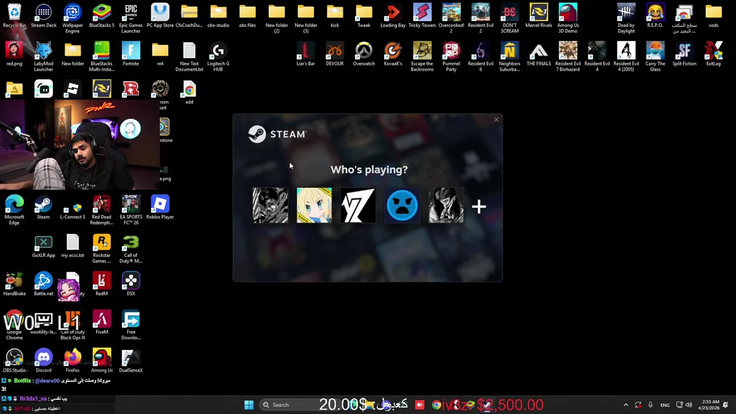Open Overwatch desktop icon
This screenshot has width=736, height=414.
(364, 54)
